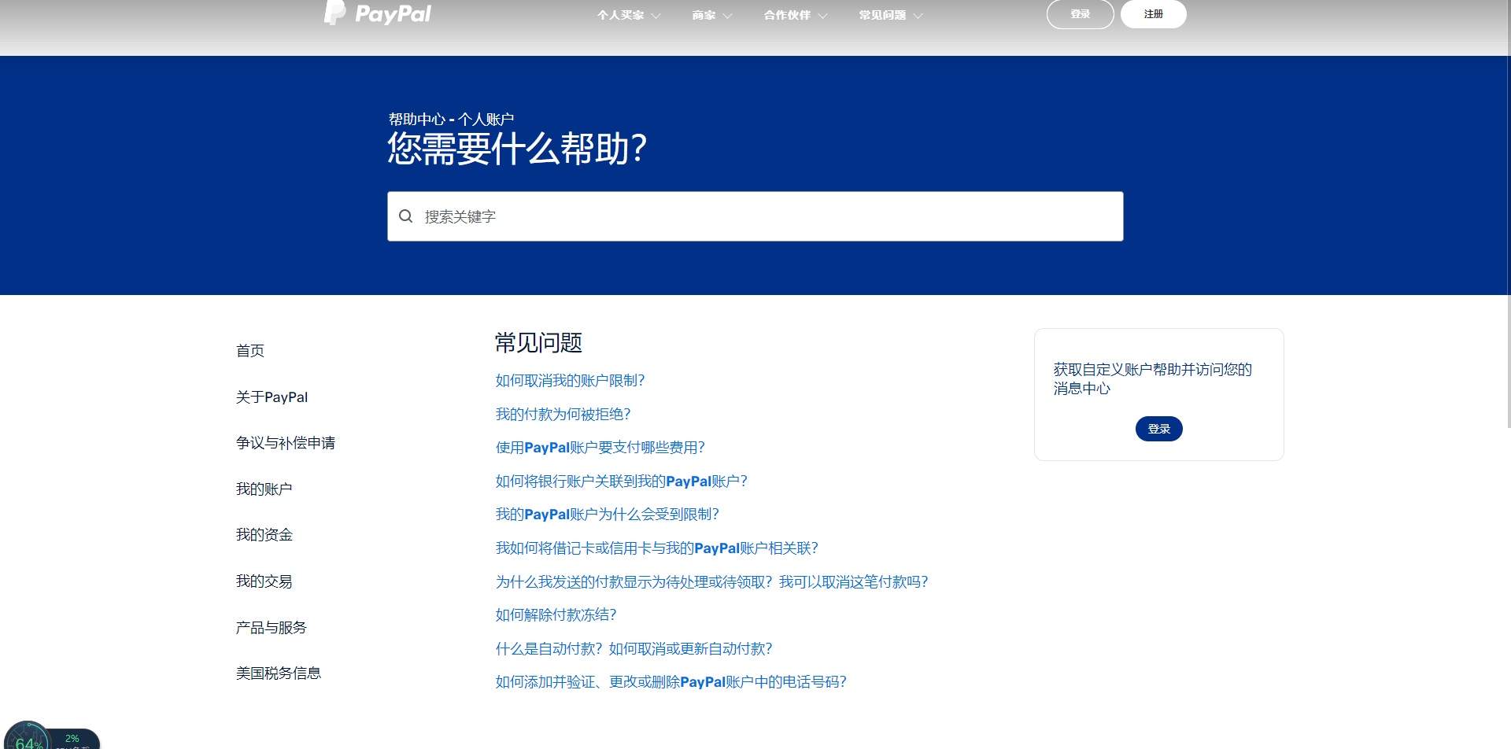1511x749 pixels.
Task: Open 首页 in sidebar menu
Action: pyautogui.click(x=250, y=351)
